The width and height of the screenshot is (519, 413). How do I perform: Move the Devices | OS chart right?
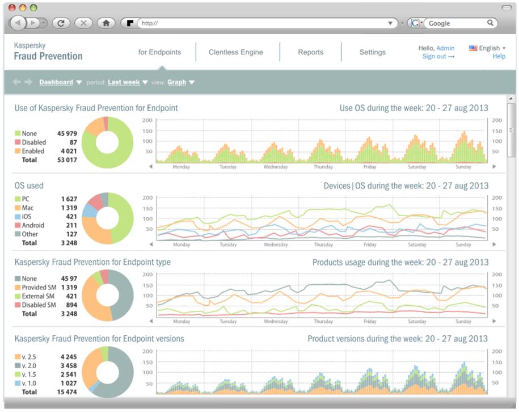tap(494, 244)
